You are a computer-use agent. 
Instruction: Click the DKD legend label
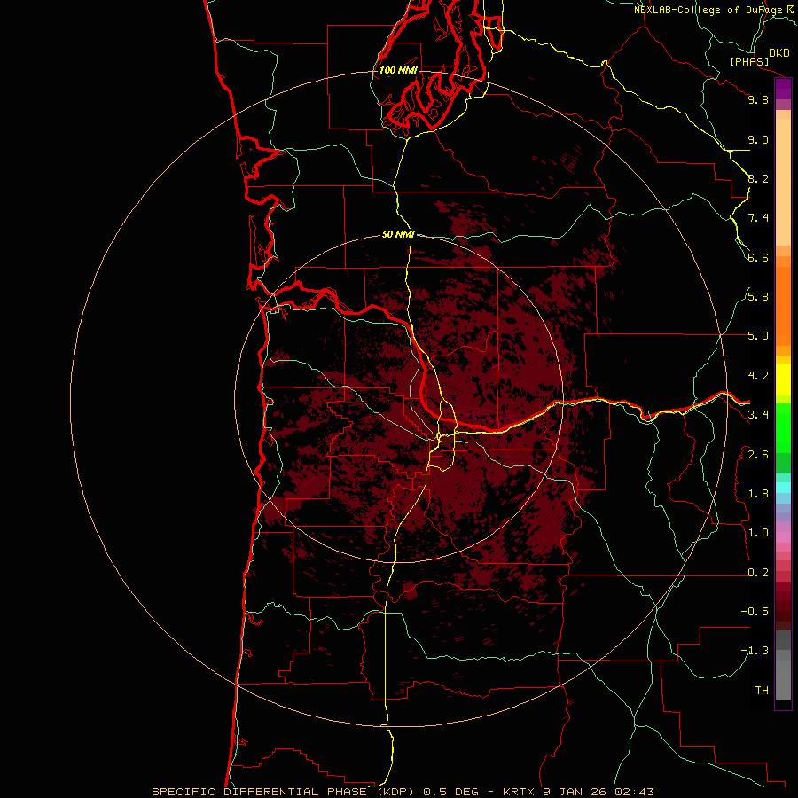tap(779, 53)
